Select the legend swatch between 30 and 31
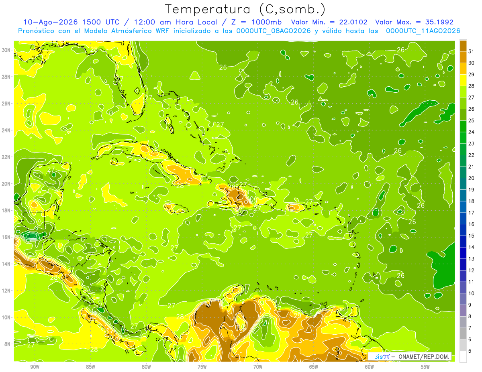 pos(463,57)
